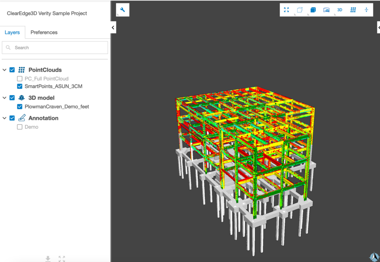Collapse the left sidebar with arrow button
This screenshot has height=262, width=380.
click(113, 27)
